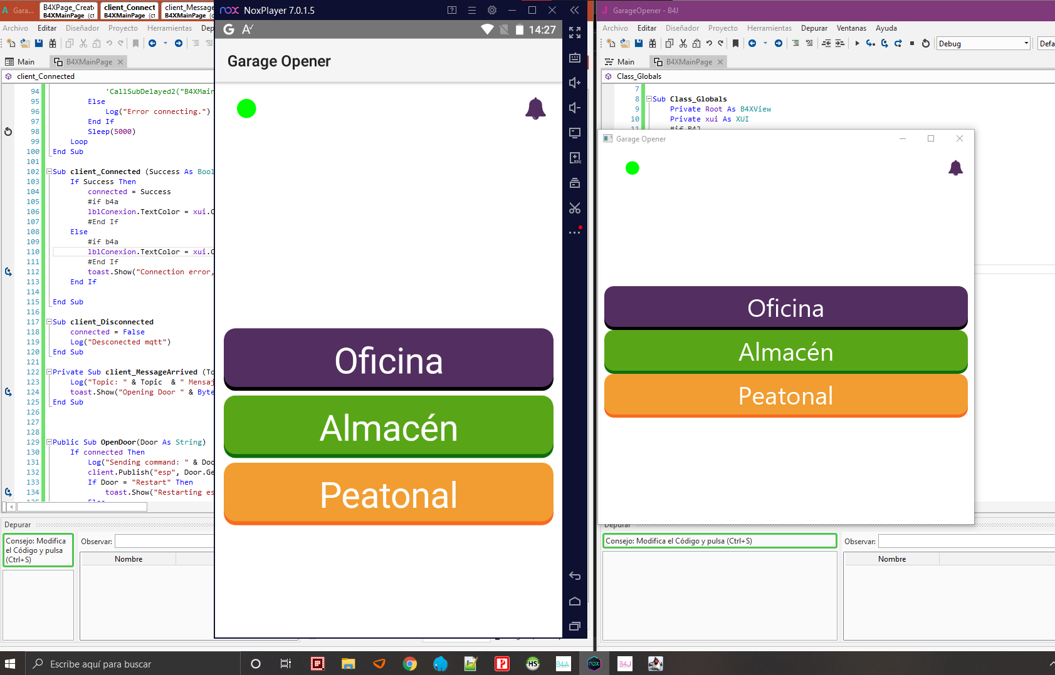Screen dimensions: 1055x675
Task: Click the Restart icon in B4J toolbar
Action: pyautogui.click(x=926, y=43)
